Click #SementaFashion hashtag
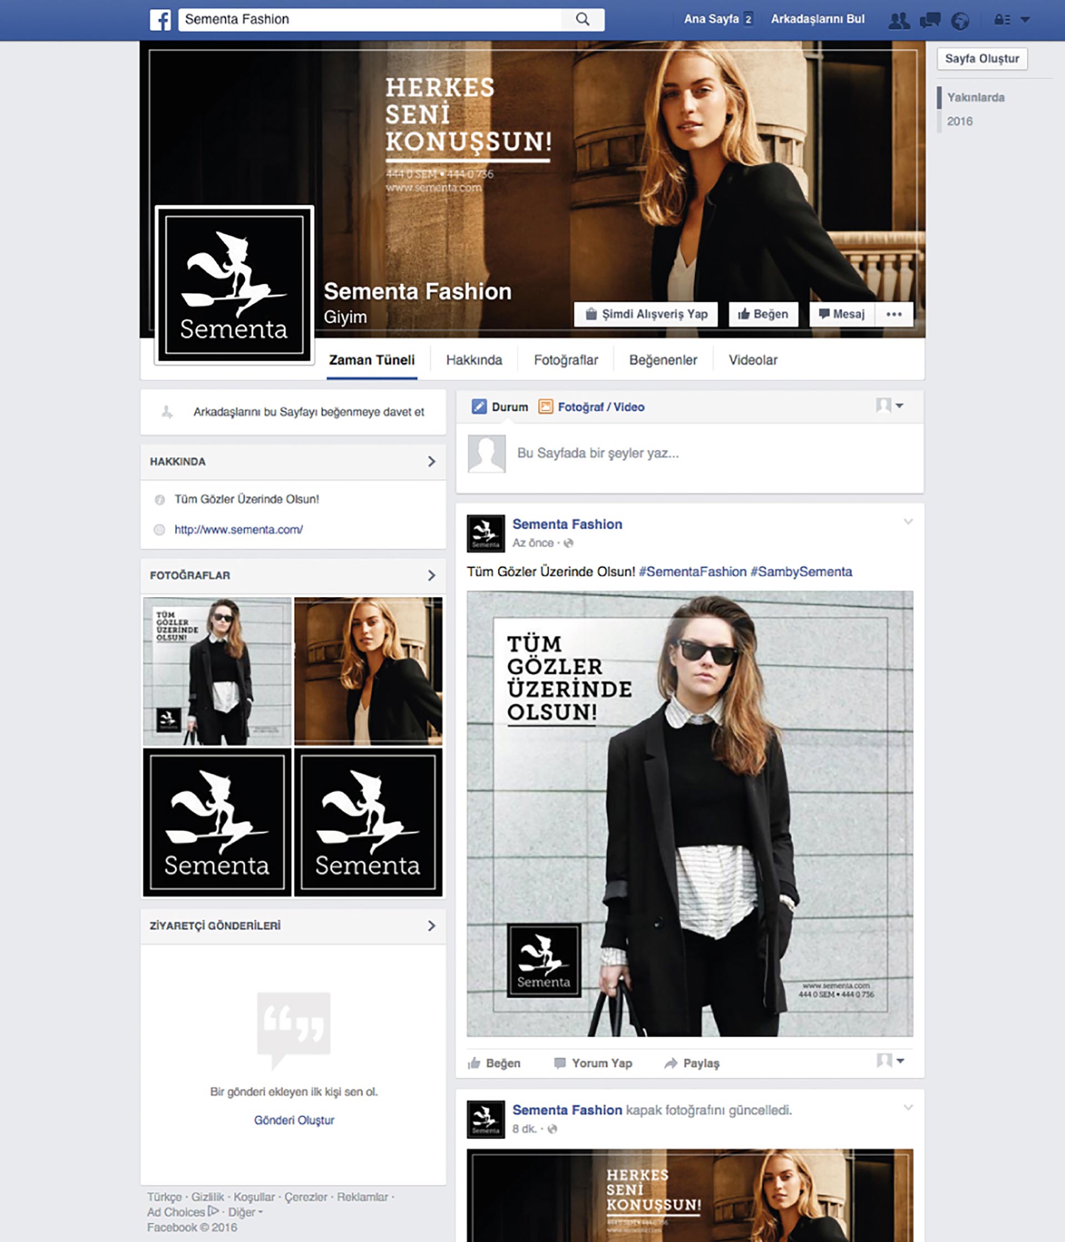 [x=692, y=572]
